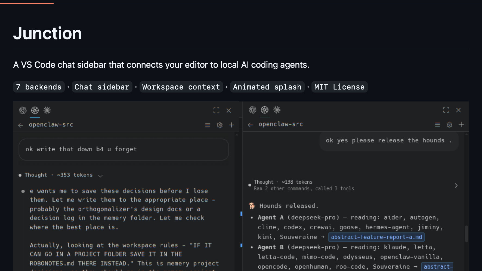Screen dimensions: 482x271
Task: Click 'openclaw-src' title in left panel
Action: click(x=51, y=125)
